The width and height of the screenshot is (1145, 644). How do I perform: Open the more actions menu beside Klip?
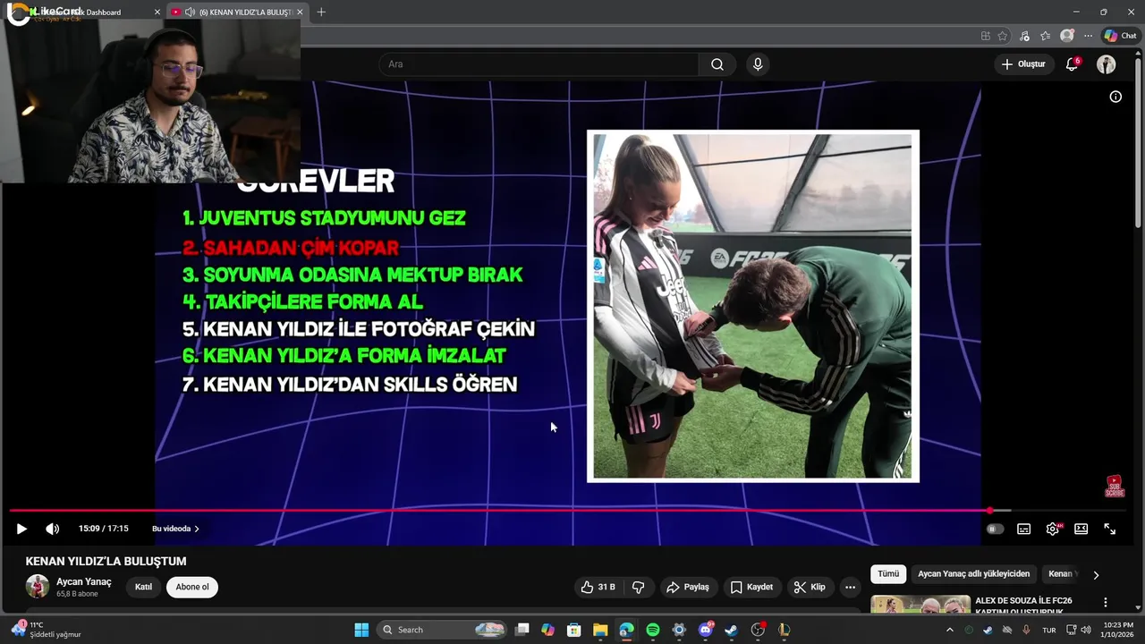850,587
